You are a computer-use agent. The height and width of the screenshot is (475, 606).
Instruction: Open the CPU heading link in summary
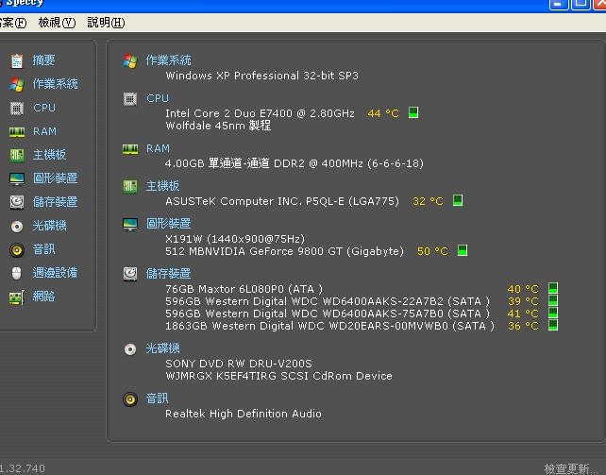pyautogui.click(x=158, y=98)
